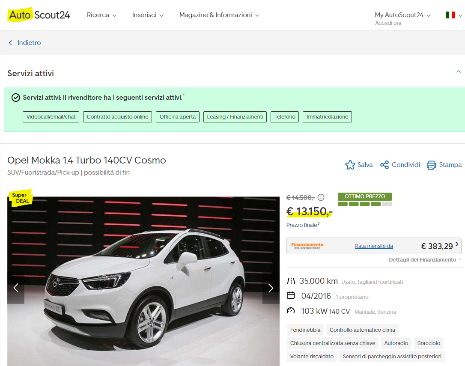The width and height of the screenshot is (465, 366).
Task: Click the price rating green bar
Action: coord(365,204)
